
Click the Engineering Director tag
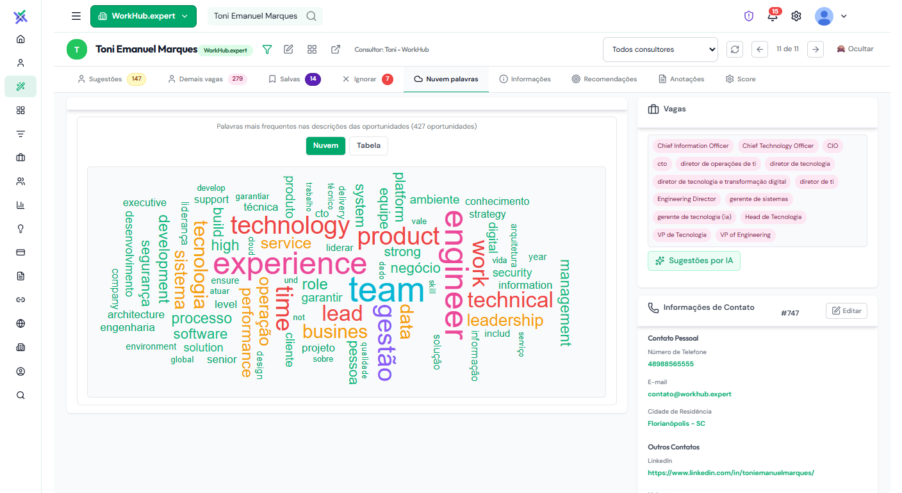687,199
